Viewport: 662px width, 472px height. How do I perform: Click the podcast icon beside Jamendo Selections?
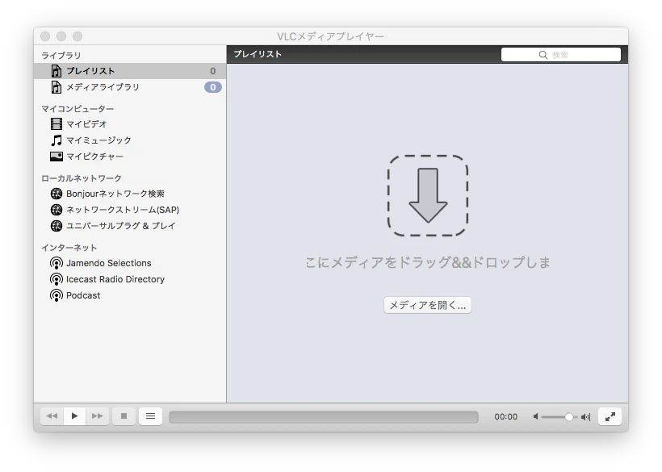click(x=57, y=263)
